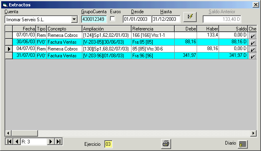This screenshot has height=151, width=261.
Task: Toggle the Euros checkbox
Action: (113, 18)
